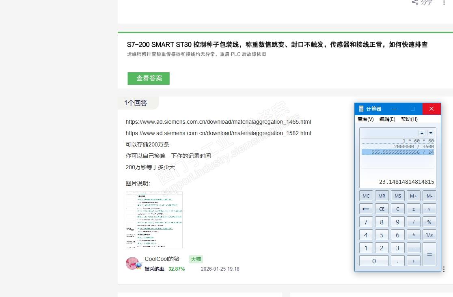
Task: Click the 4 digit key
Action: [x=366, y=235]
